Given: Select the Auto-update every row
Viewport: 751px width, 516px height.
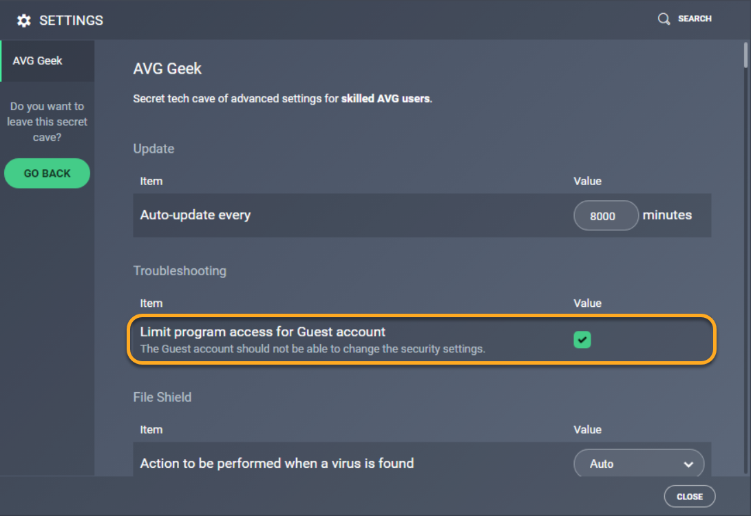Looking at the screenshot, I should 344,215.
